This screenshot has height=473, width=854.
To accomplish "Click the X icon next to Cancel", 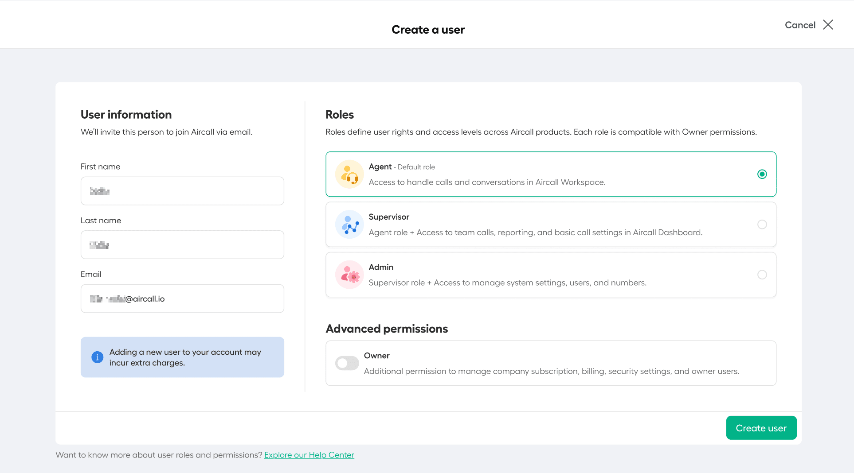I will pyautogui.click(x=828, y=25).
